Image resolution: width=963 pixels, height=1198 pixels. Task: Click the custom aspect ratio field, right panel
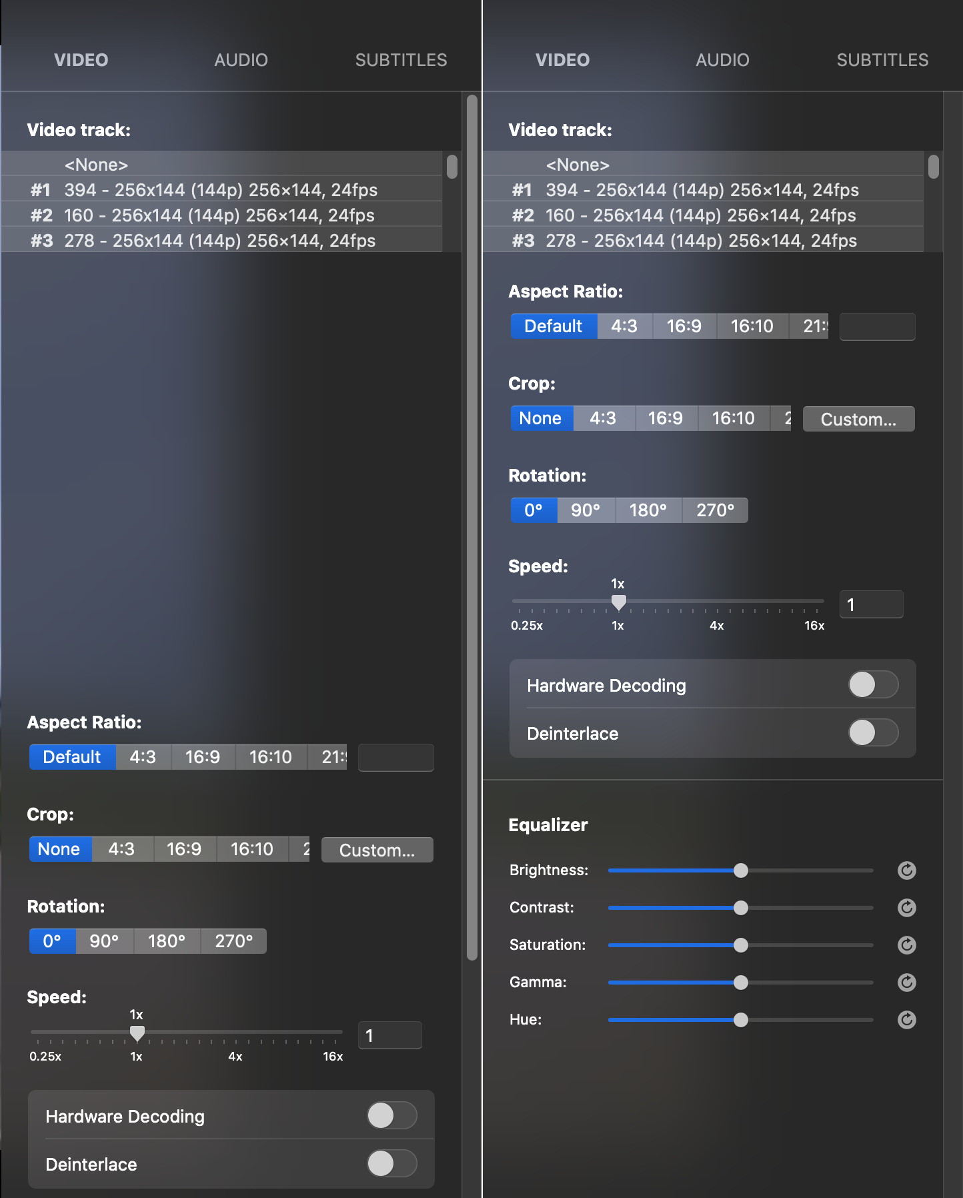(x=878, y=327)
